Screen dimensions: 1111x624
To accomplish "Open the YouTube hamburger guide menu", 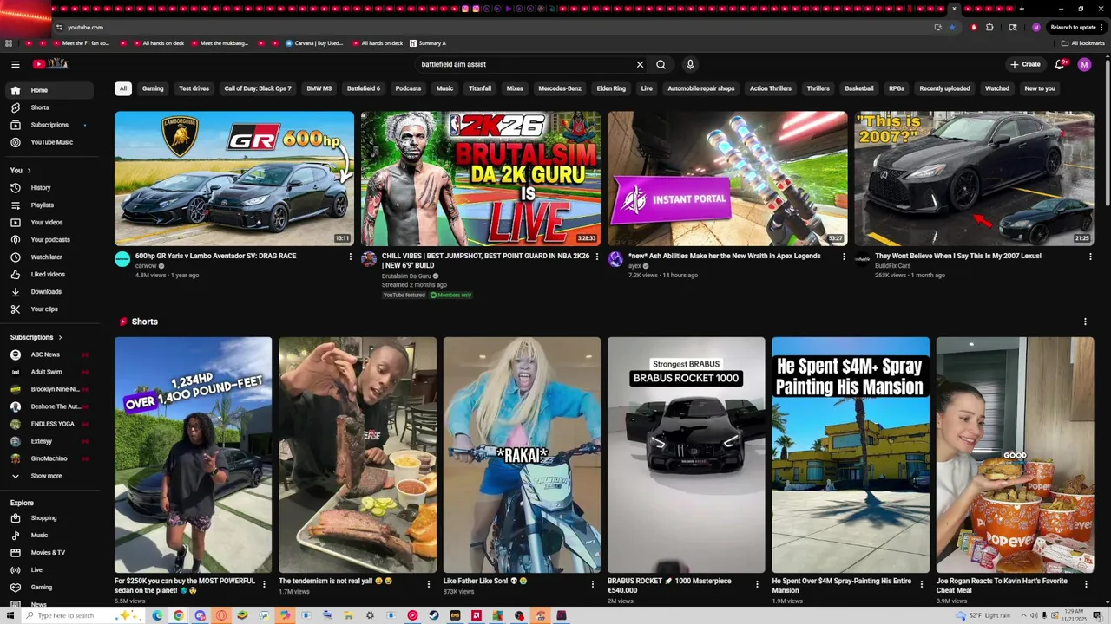I will [x=15, y=64].
